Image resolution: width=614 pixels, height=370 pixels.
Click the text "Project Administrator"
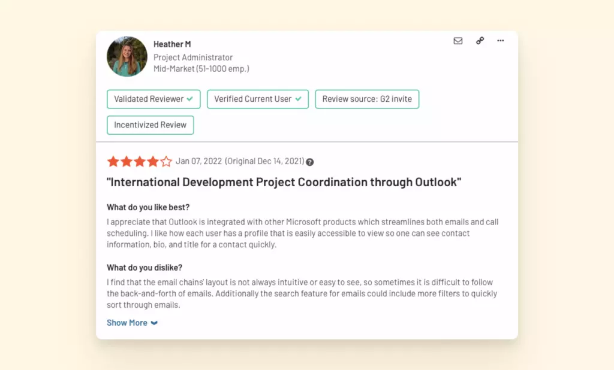tap(193, 57)
